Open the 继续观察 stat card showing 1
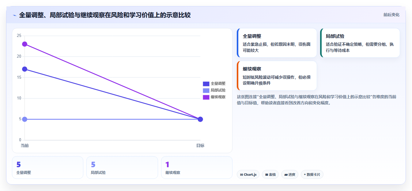412x191 pixels. point(197,168)
